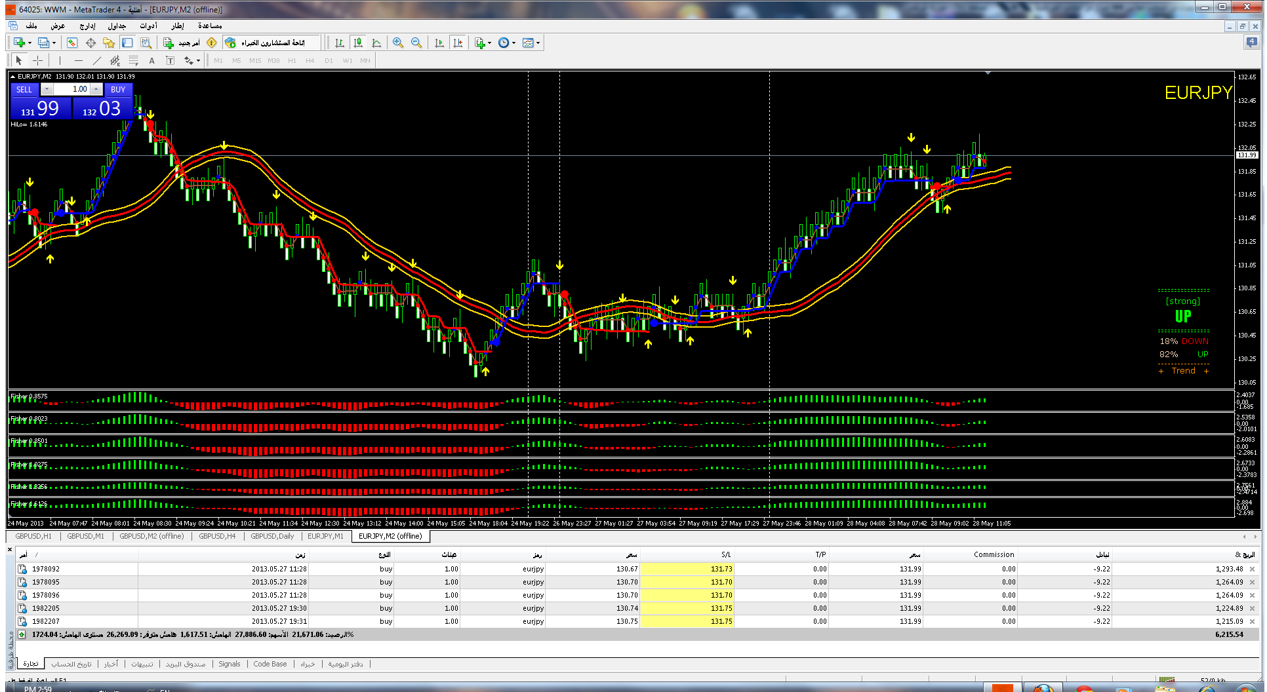Click the lot size 1.00 field
1267x692 pixels.
(x=71, y=89)
